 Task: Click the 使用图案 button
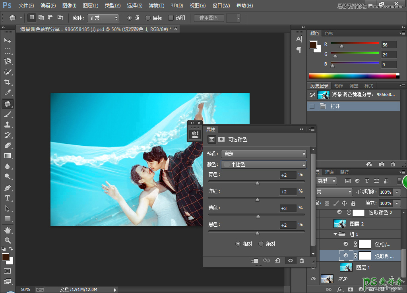(x=209, y=18)
